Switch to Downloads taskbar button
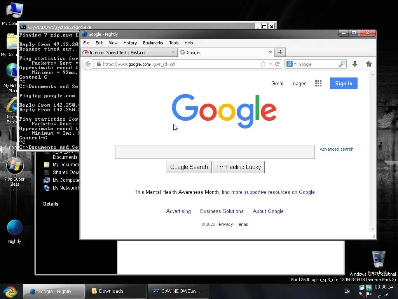The height and width of the screenshot is (299, 398). pyautogui.click(x=116, y=291)
